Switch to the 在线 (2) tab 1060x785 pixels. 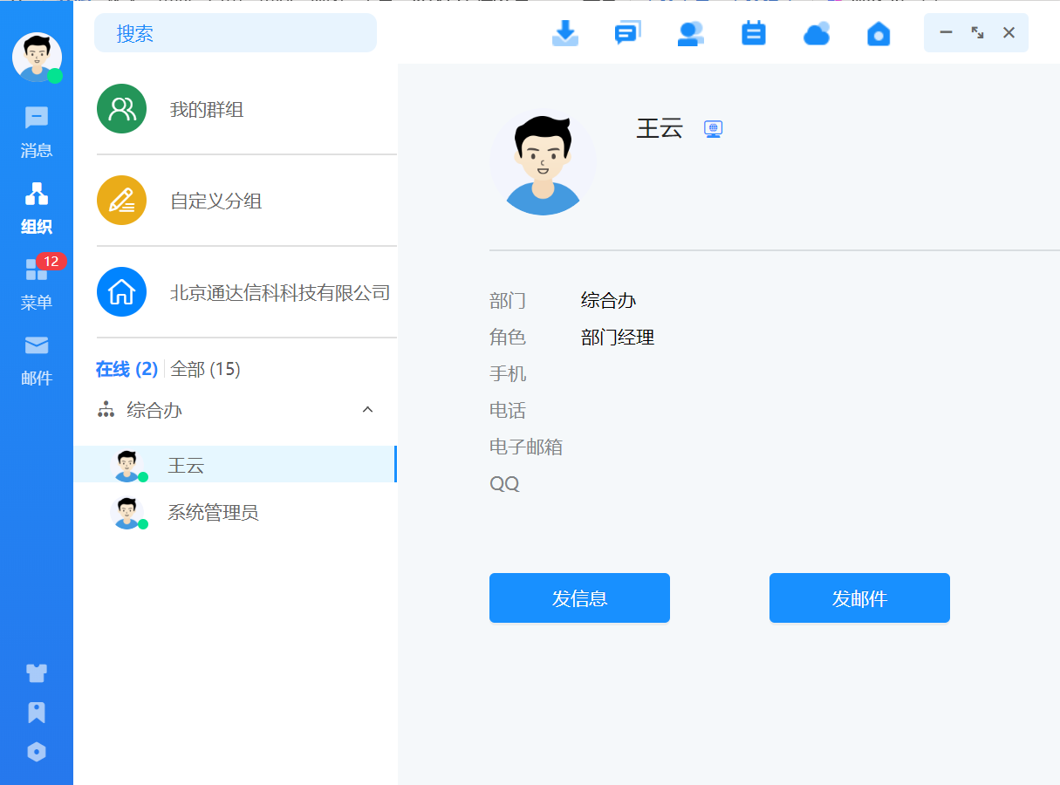(x=127, y=370)
